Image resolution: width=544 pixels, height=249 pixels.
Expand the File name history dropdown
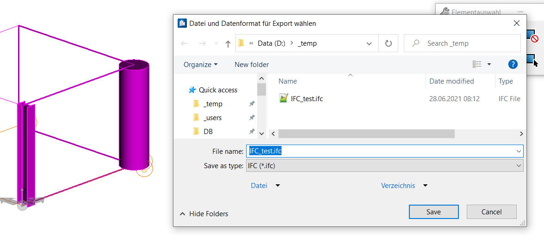pos(519,151)
